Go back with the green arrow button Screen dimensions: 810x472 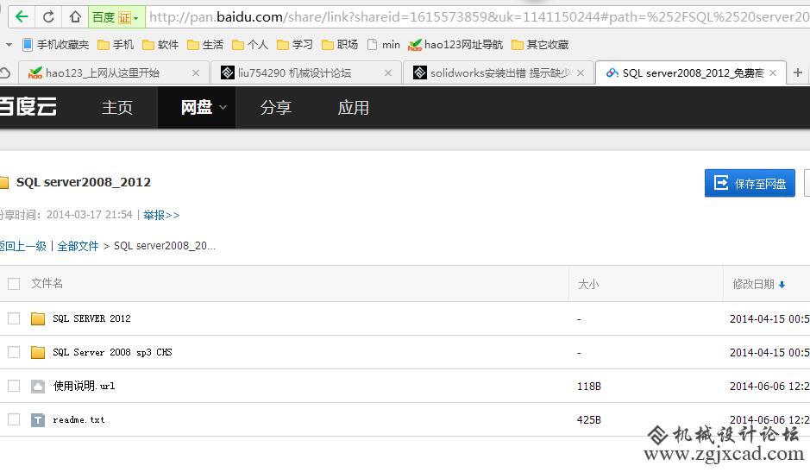point(22,17)
